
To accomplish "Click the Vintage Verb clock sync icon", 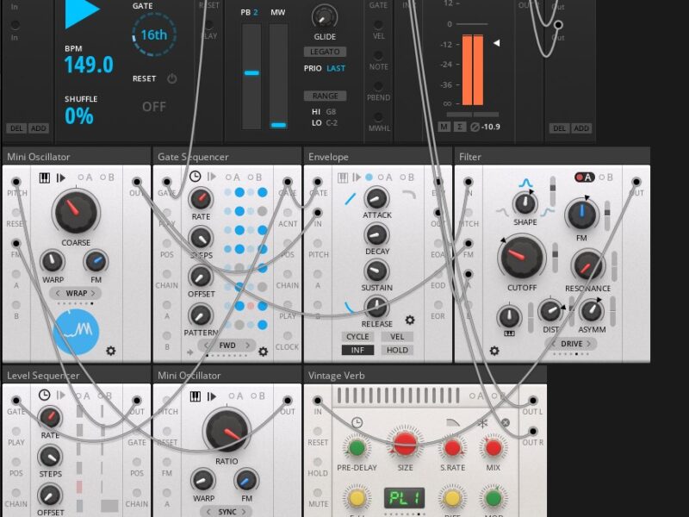I will click(357, 423).
